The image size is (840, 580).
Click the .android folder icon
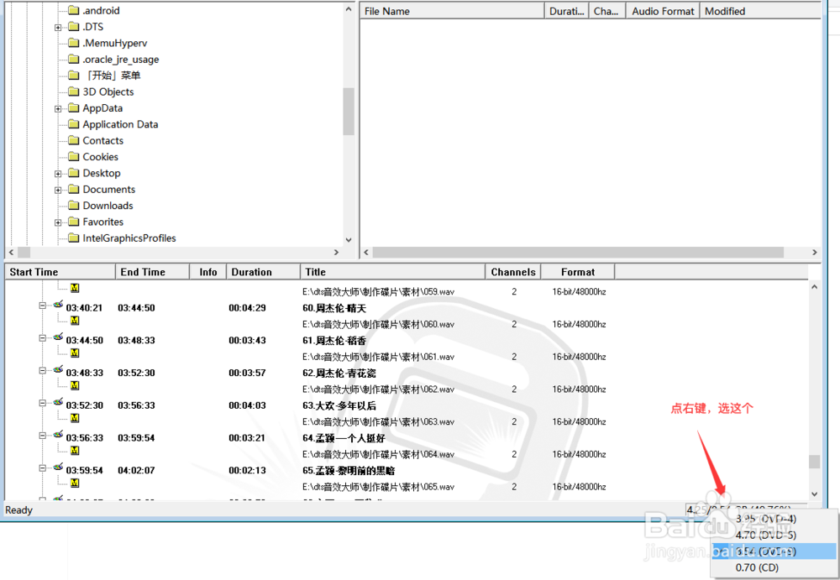click(x=74, y=11)
